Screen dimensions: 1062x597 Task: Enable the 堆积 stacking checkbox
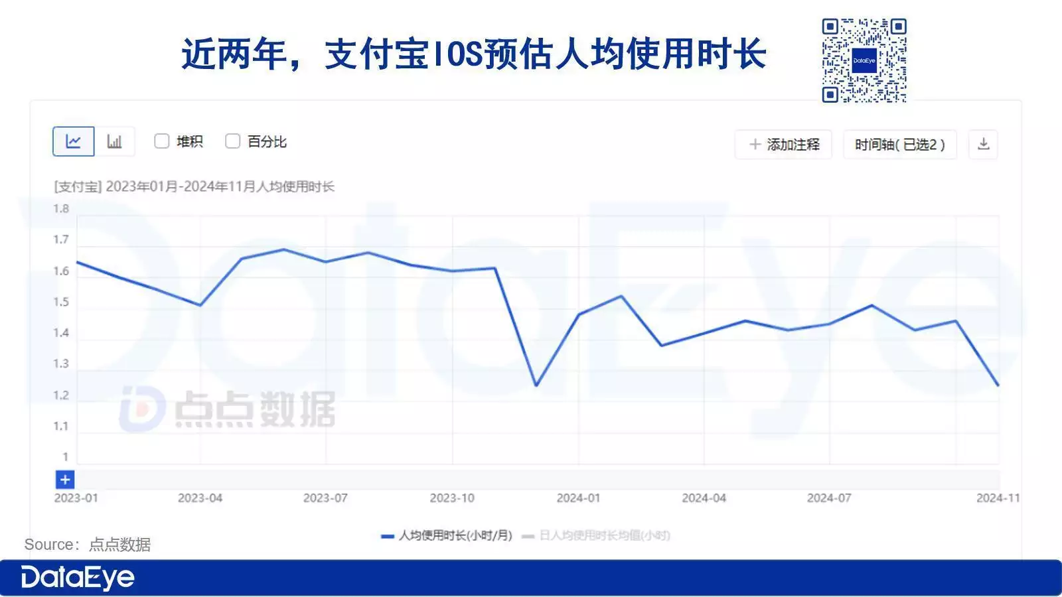(161, 141)
